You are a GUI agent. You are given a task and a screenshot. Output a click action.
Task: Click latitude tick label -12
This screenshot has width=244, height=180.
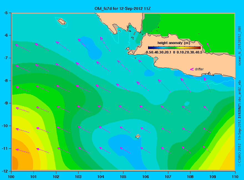(x=5, y=171)
